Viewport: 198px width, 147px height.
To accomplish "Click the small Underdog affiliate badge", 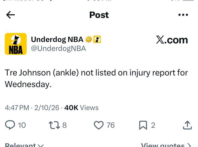I will pyautogui.click(x=97, y=40).
